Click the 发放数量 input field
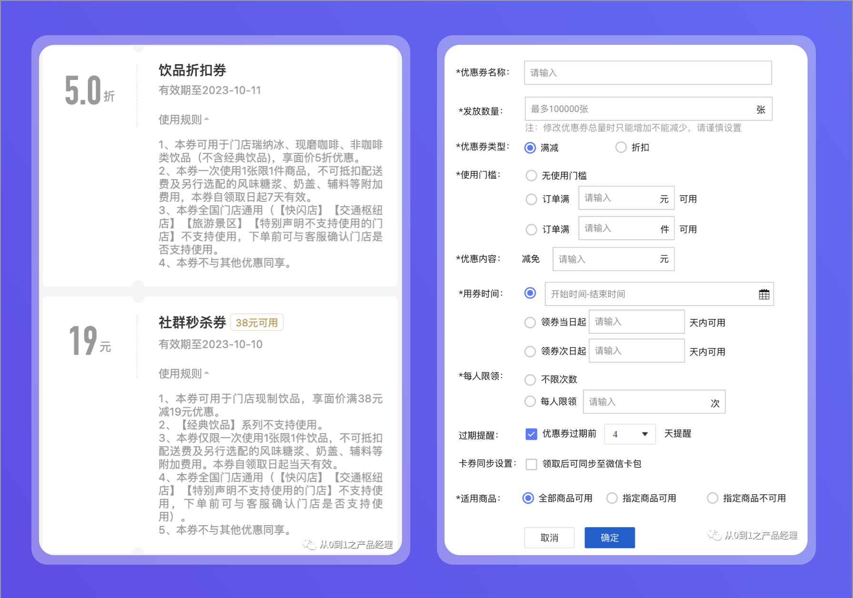 [648, 109]
